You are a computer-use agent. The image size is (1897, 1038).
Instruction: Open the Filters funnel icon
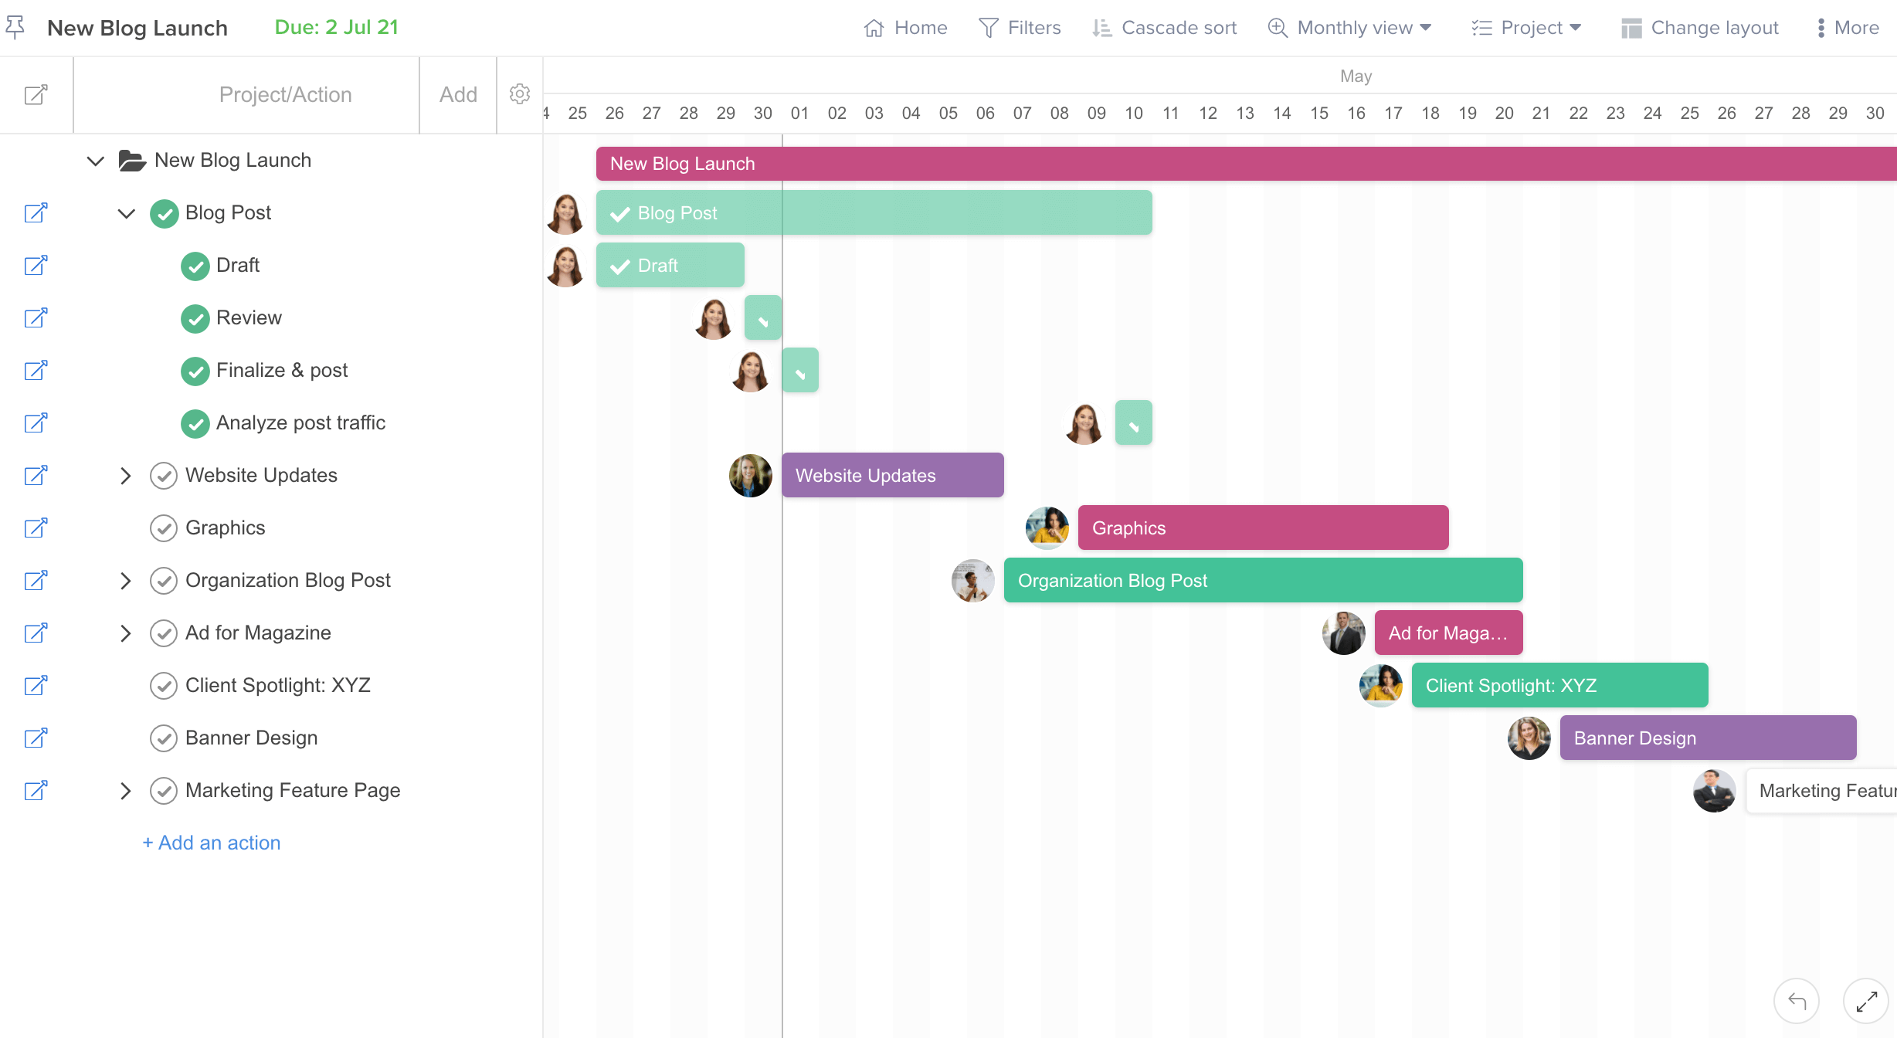[989, 28]
